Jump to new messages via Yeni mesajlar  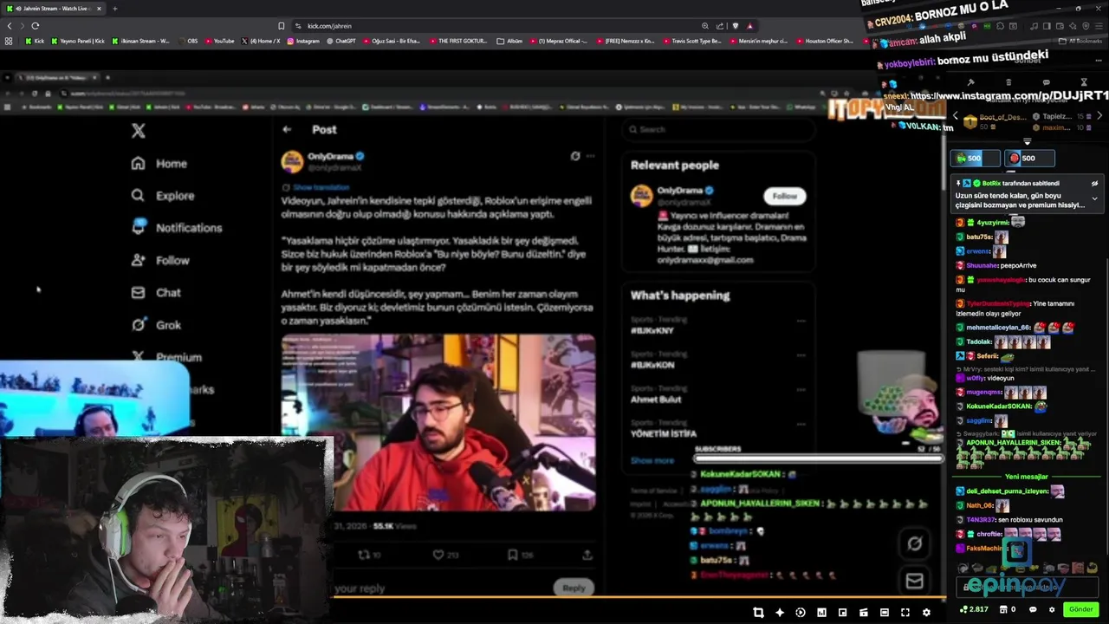coord(1027,477)
